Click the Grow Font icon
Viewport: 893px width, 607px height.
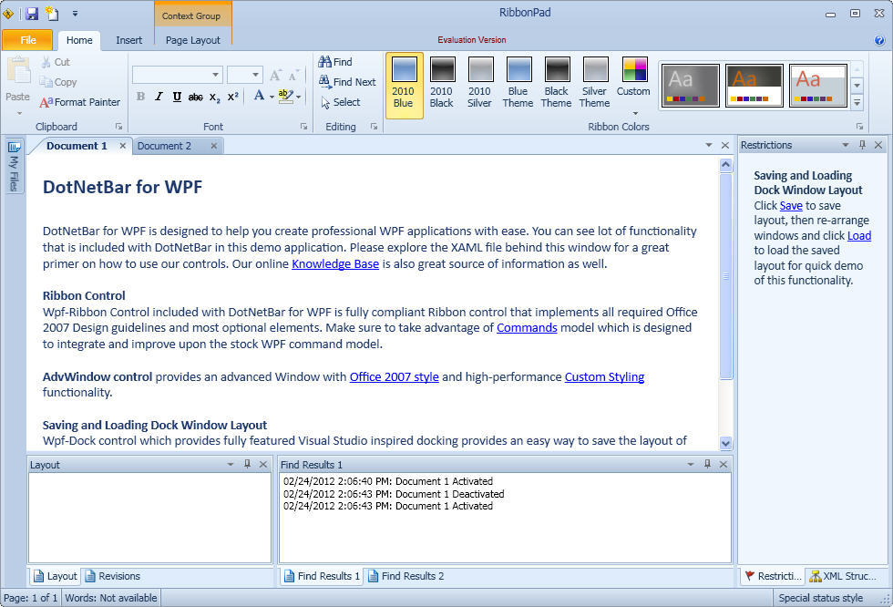(x=275, y=75)
